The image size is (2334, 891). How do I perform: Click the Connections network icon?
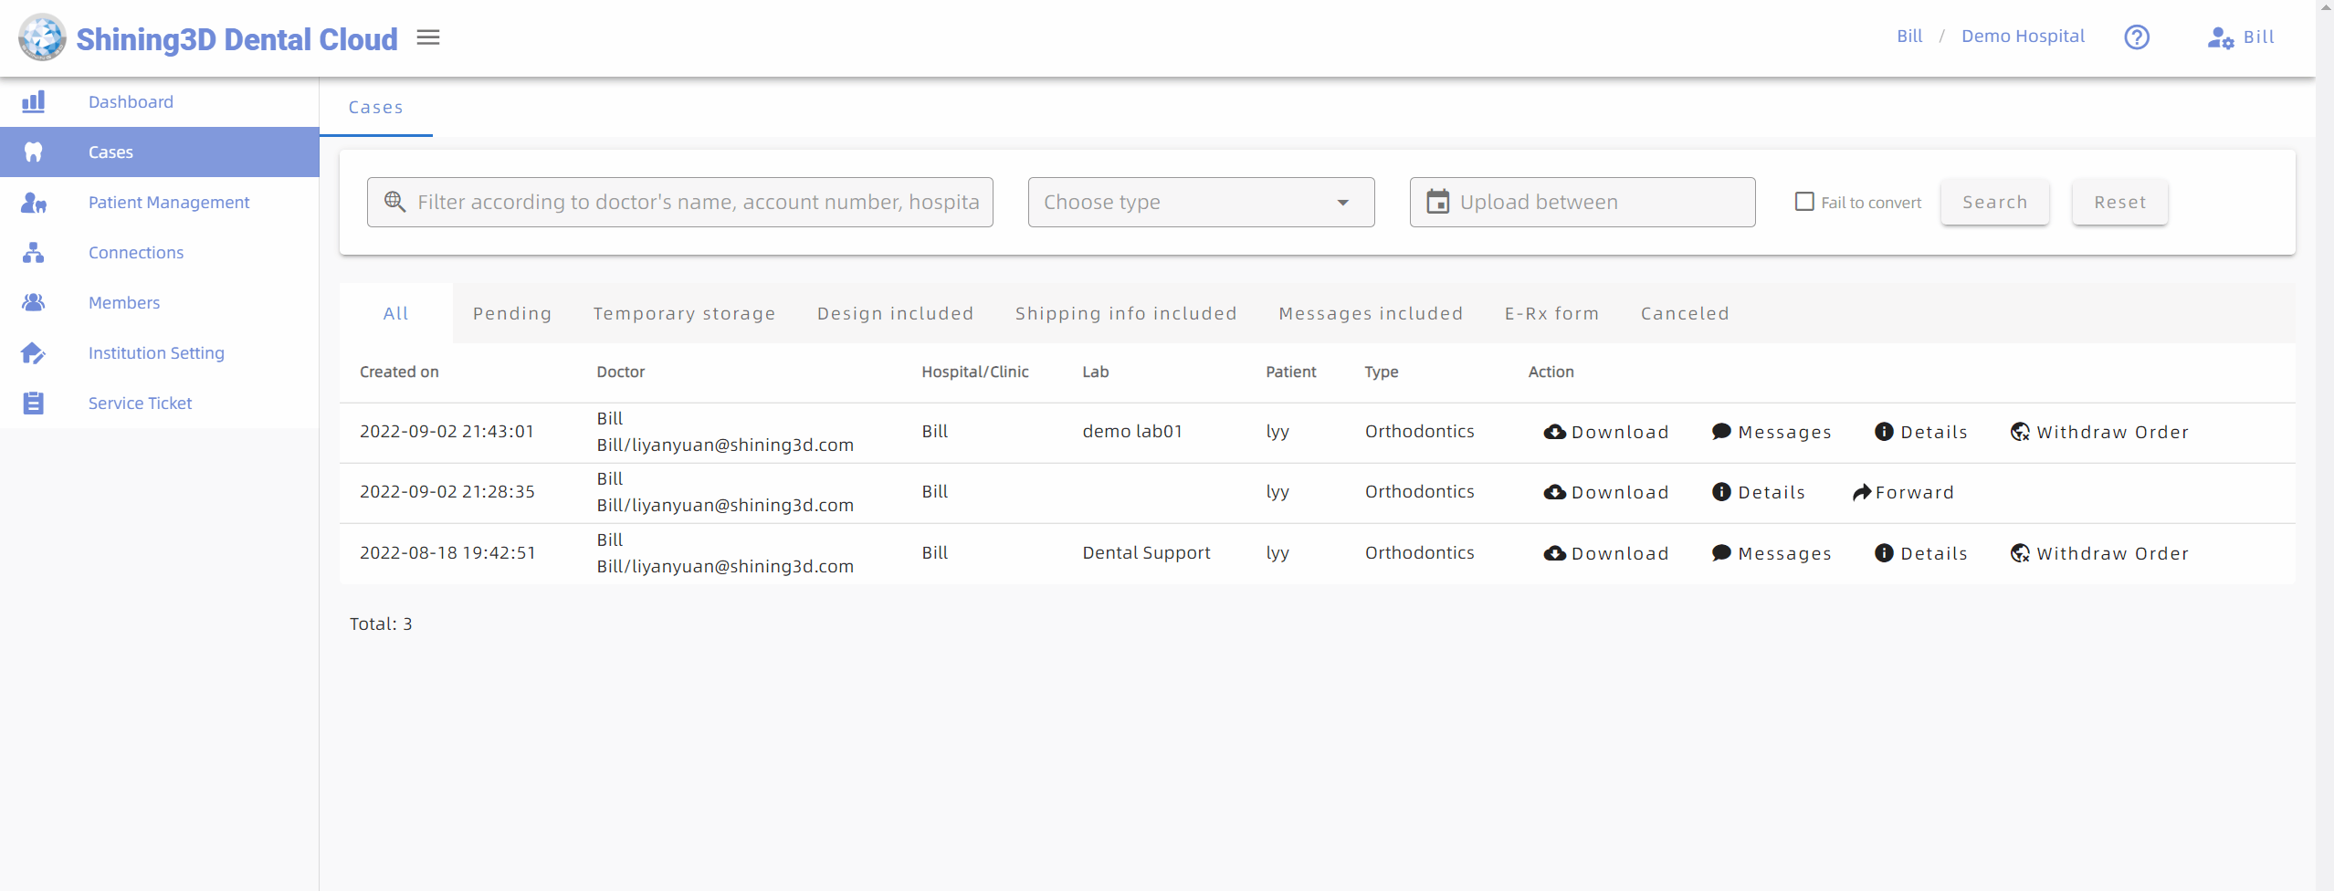[34, 253]
